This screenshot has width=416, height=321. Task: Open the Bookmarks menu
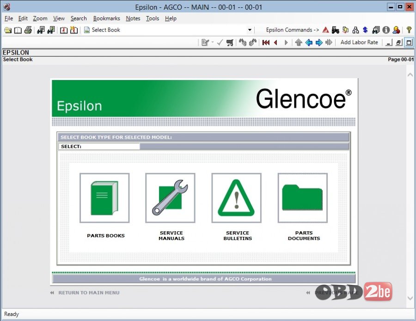click(x=106, y=19)
